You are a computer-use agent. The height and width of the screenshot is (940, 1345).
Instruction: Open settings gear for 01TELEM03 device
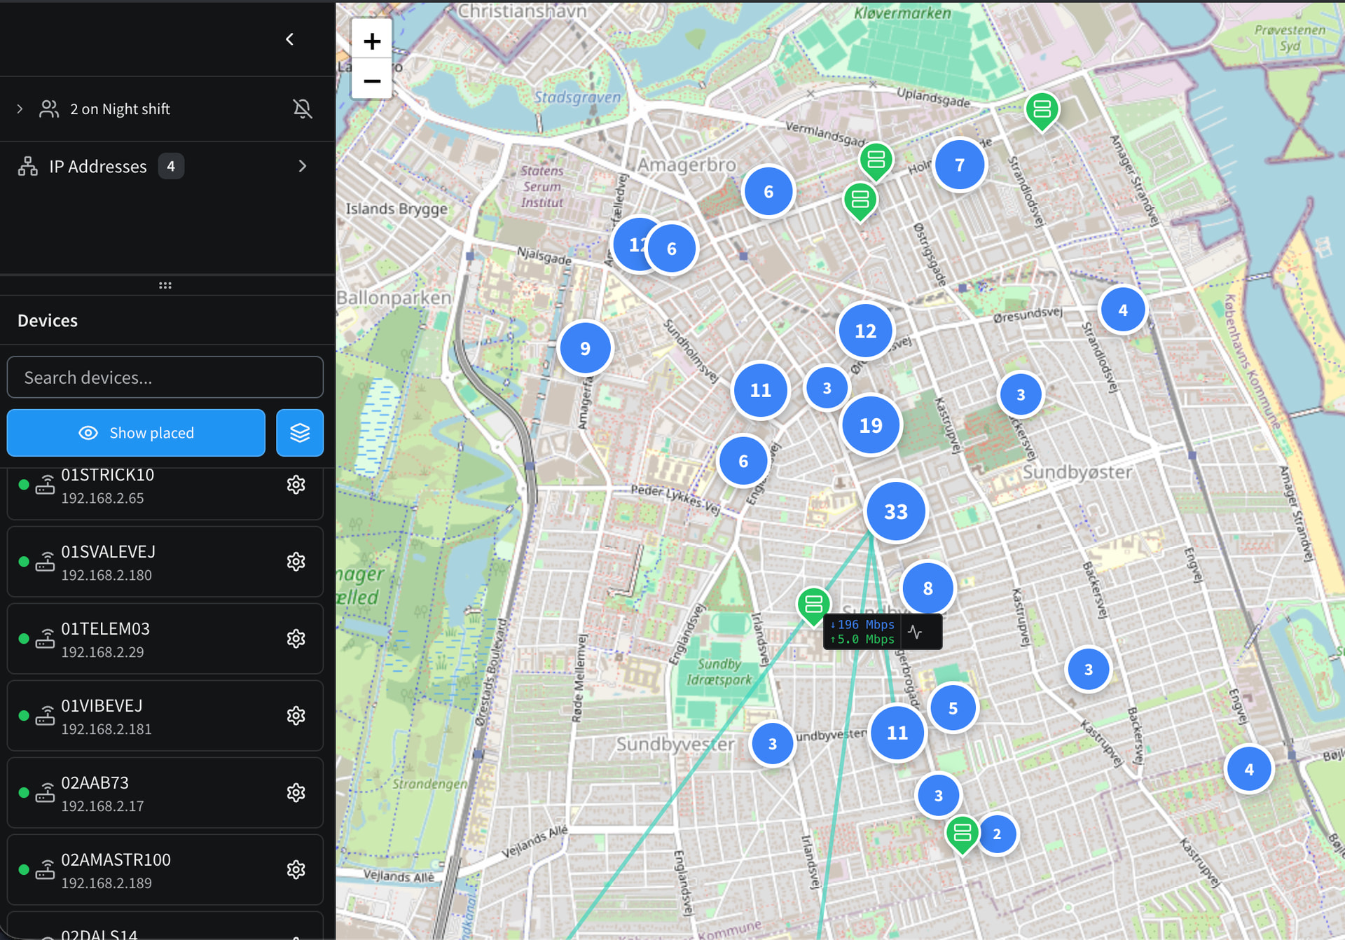pyautogui.click(x=296, y=639)
